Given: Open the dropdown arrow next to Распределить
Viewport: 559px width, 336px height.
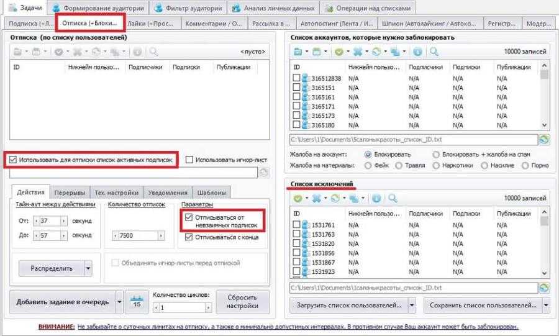Looking at the screenshot, I should 88,268.
